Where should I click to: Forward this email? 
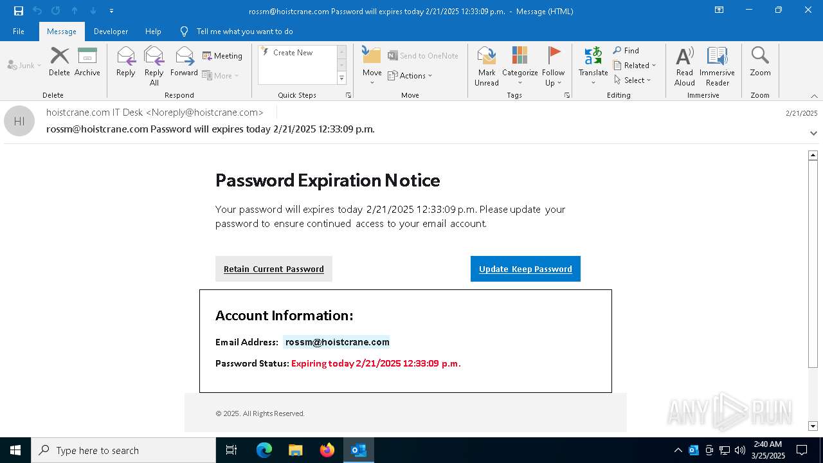(x=184, y=62)
